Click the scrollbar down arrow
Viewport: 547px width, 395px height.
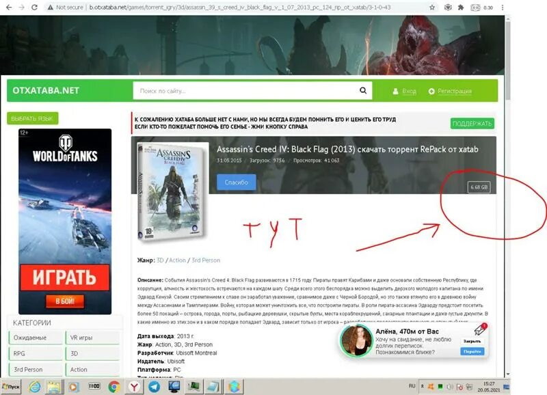click(508, 374)
